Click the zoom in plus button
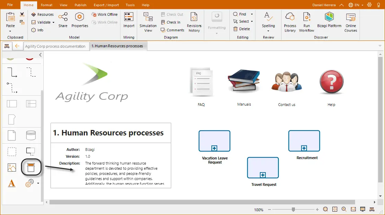The image size is (385, 215). coord(317,210)
